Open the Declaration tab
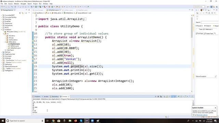The height and width of the screenshot is (123, 219). (x=54, y=96)
